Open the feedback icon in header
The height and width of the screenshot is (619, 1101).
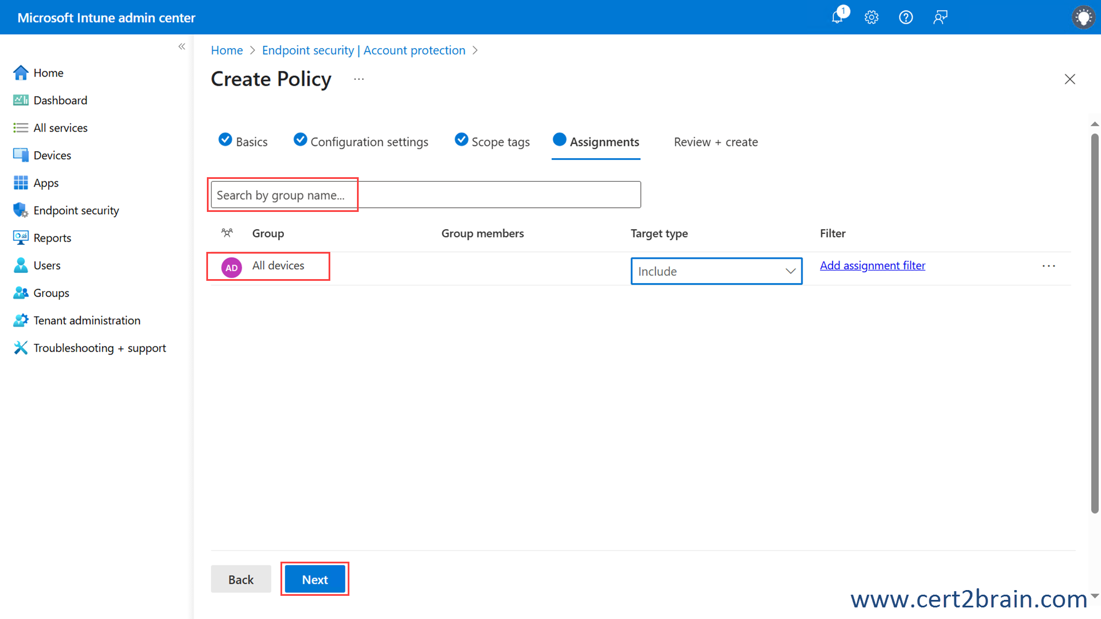click(940, 17)
